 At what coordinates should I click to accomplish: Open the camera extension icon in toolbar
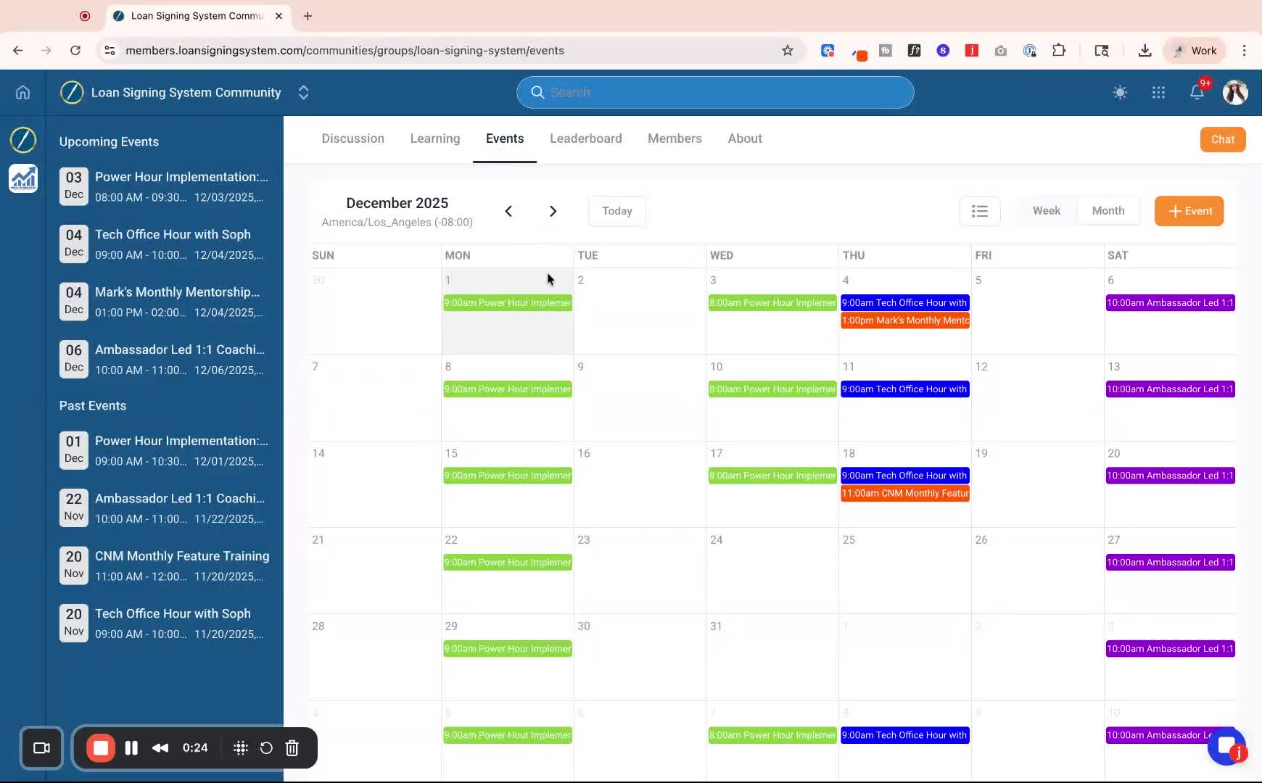[1001, 51]
